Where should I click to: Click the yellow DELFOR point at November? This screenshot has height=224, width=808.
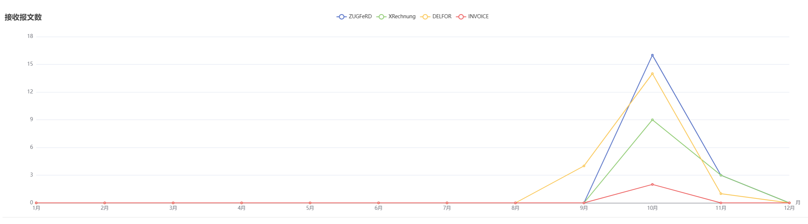click(x=721, y=194)
